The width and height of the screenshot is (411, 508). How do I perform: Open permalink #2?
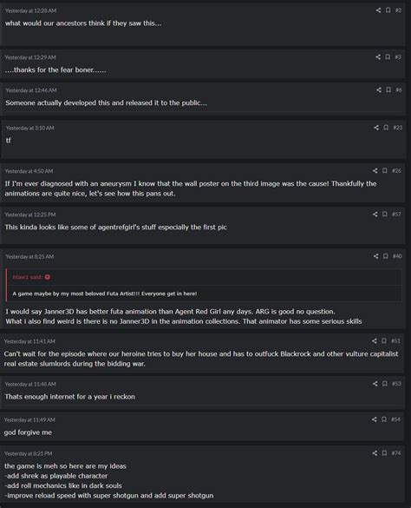pyautogui.click(x=398, y=10)
